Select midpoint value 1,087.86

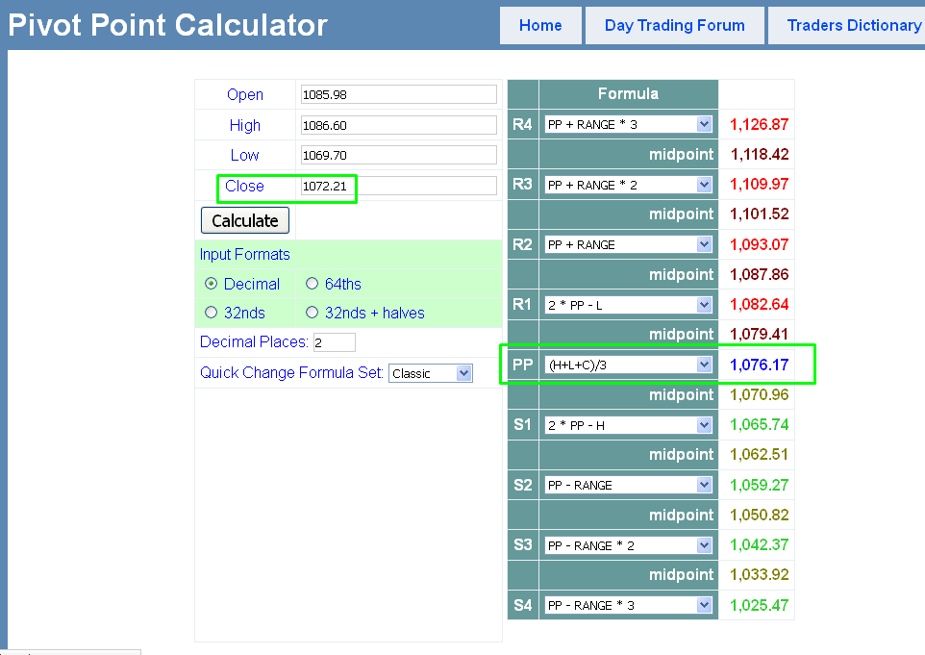coord(760,274)
